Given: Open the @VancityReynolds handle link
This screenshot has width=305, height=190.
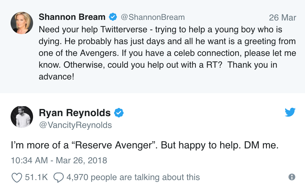Looking at the screenshot, I should pyautogui.click(x=75, y=125).
